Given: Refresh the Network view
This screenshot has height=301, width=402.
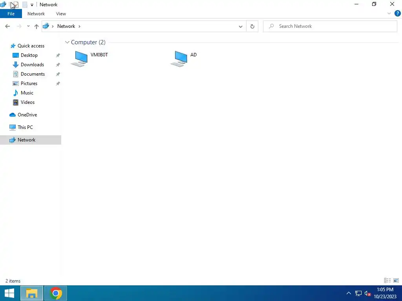Looking at the screenshot, I should (x=252, y=26).
